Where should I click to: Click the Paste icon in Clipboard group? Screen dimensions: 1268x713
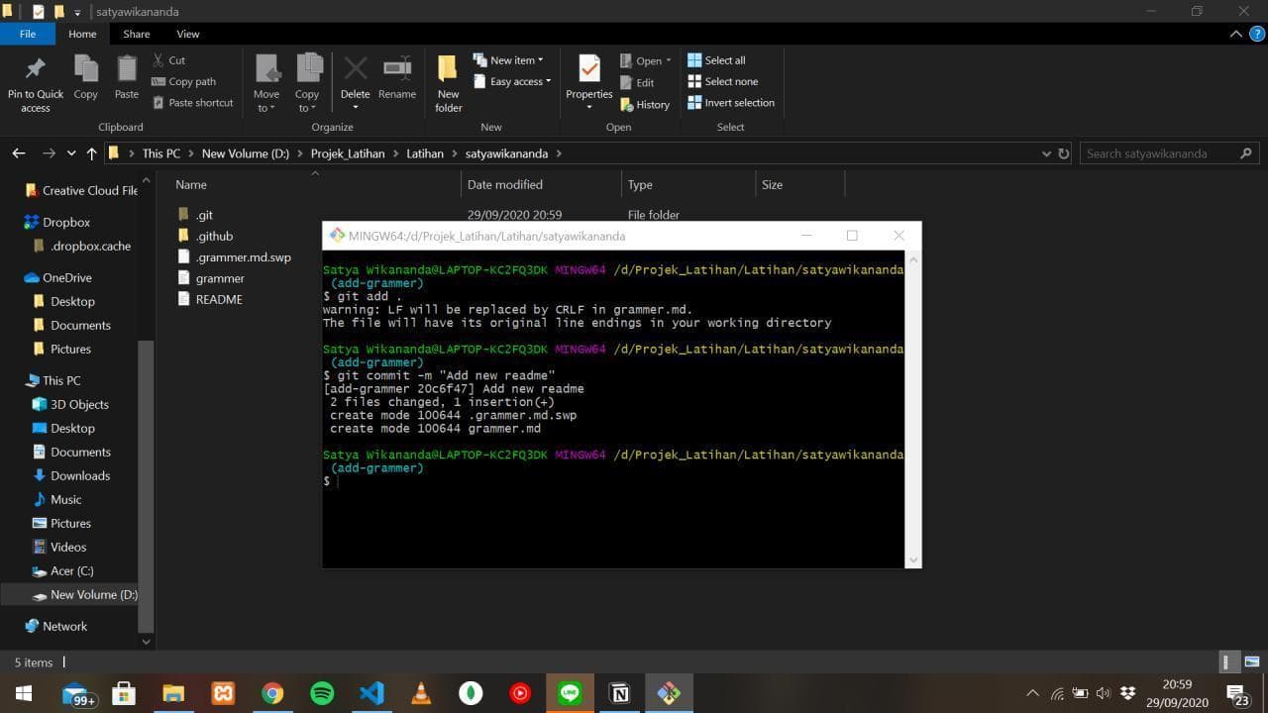127,69
